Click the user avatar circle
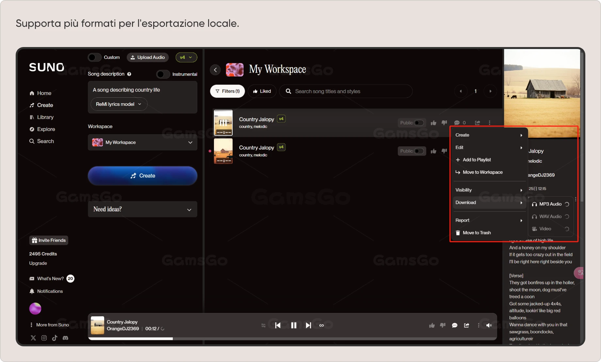Screen dimensions: 601x362 tap(35, 308)
